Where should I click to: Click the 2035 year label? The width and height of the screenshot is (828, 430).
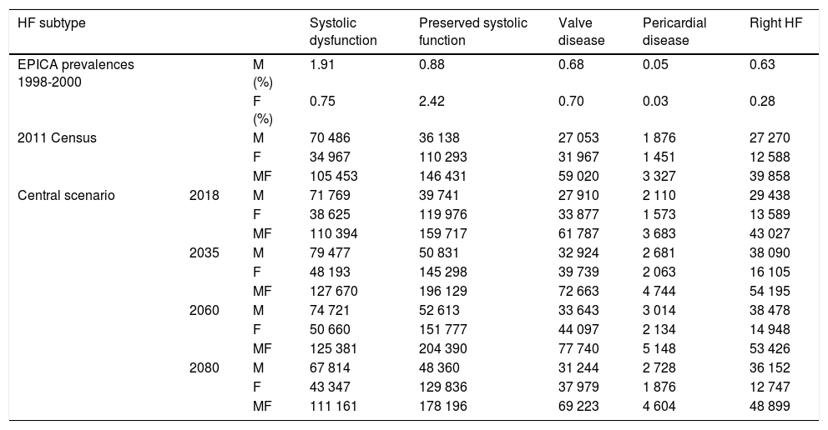tap(204, 254)
